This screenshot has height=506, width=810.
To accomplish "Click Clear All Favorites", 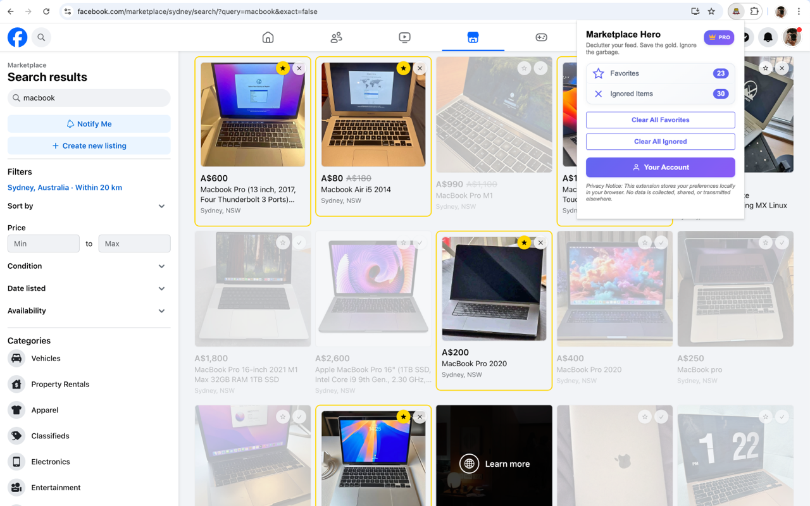I will 660,120.
